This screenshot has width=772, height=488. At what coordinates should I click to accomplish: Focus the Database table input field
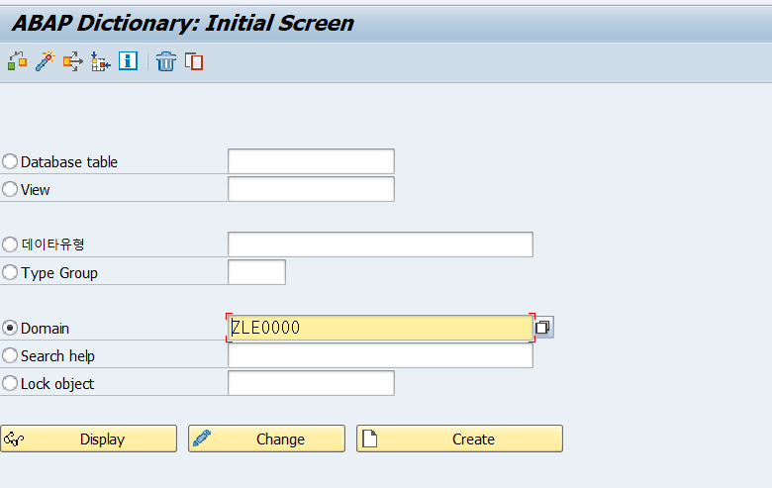(311, 161)
